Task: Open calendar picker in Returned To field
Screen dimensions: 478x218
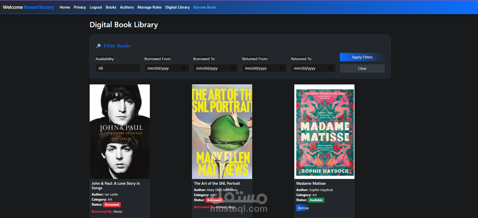Action: point(330,68)
